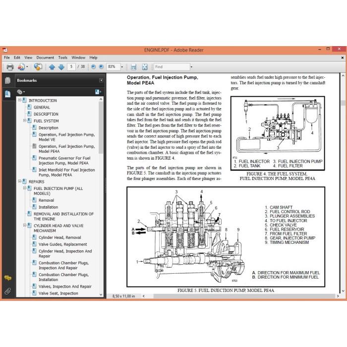Collapse FUEL INJECTION PUMP (ALL MODELS) node
The width and height of the screenshot is (347, 347).
[25, 188]
